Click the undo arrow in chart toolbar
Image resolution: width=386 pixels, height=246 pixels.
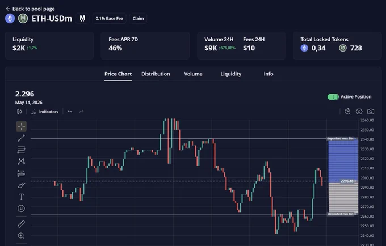click(x=70, y=112)
